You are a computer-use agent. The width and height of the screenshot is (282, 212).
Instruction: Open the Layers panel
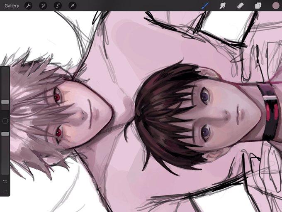point(258,6)
